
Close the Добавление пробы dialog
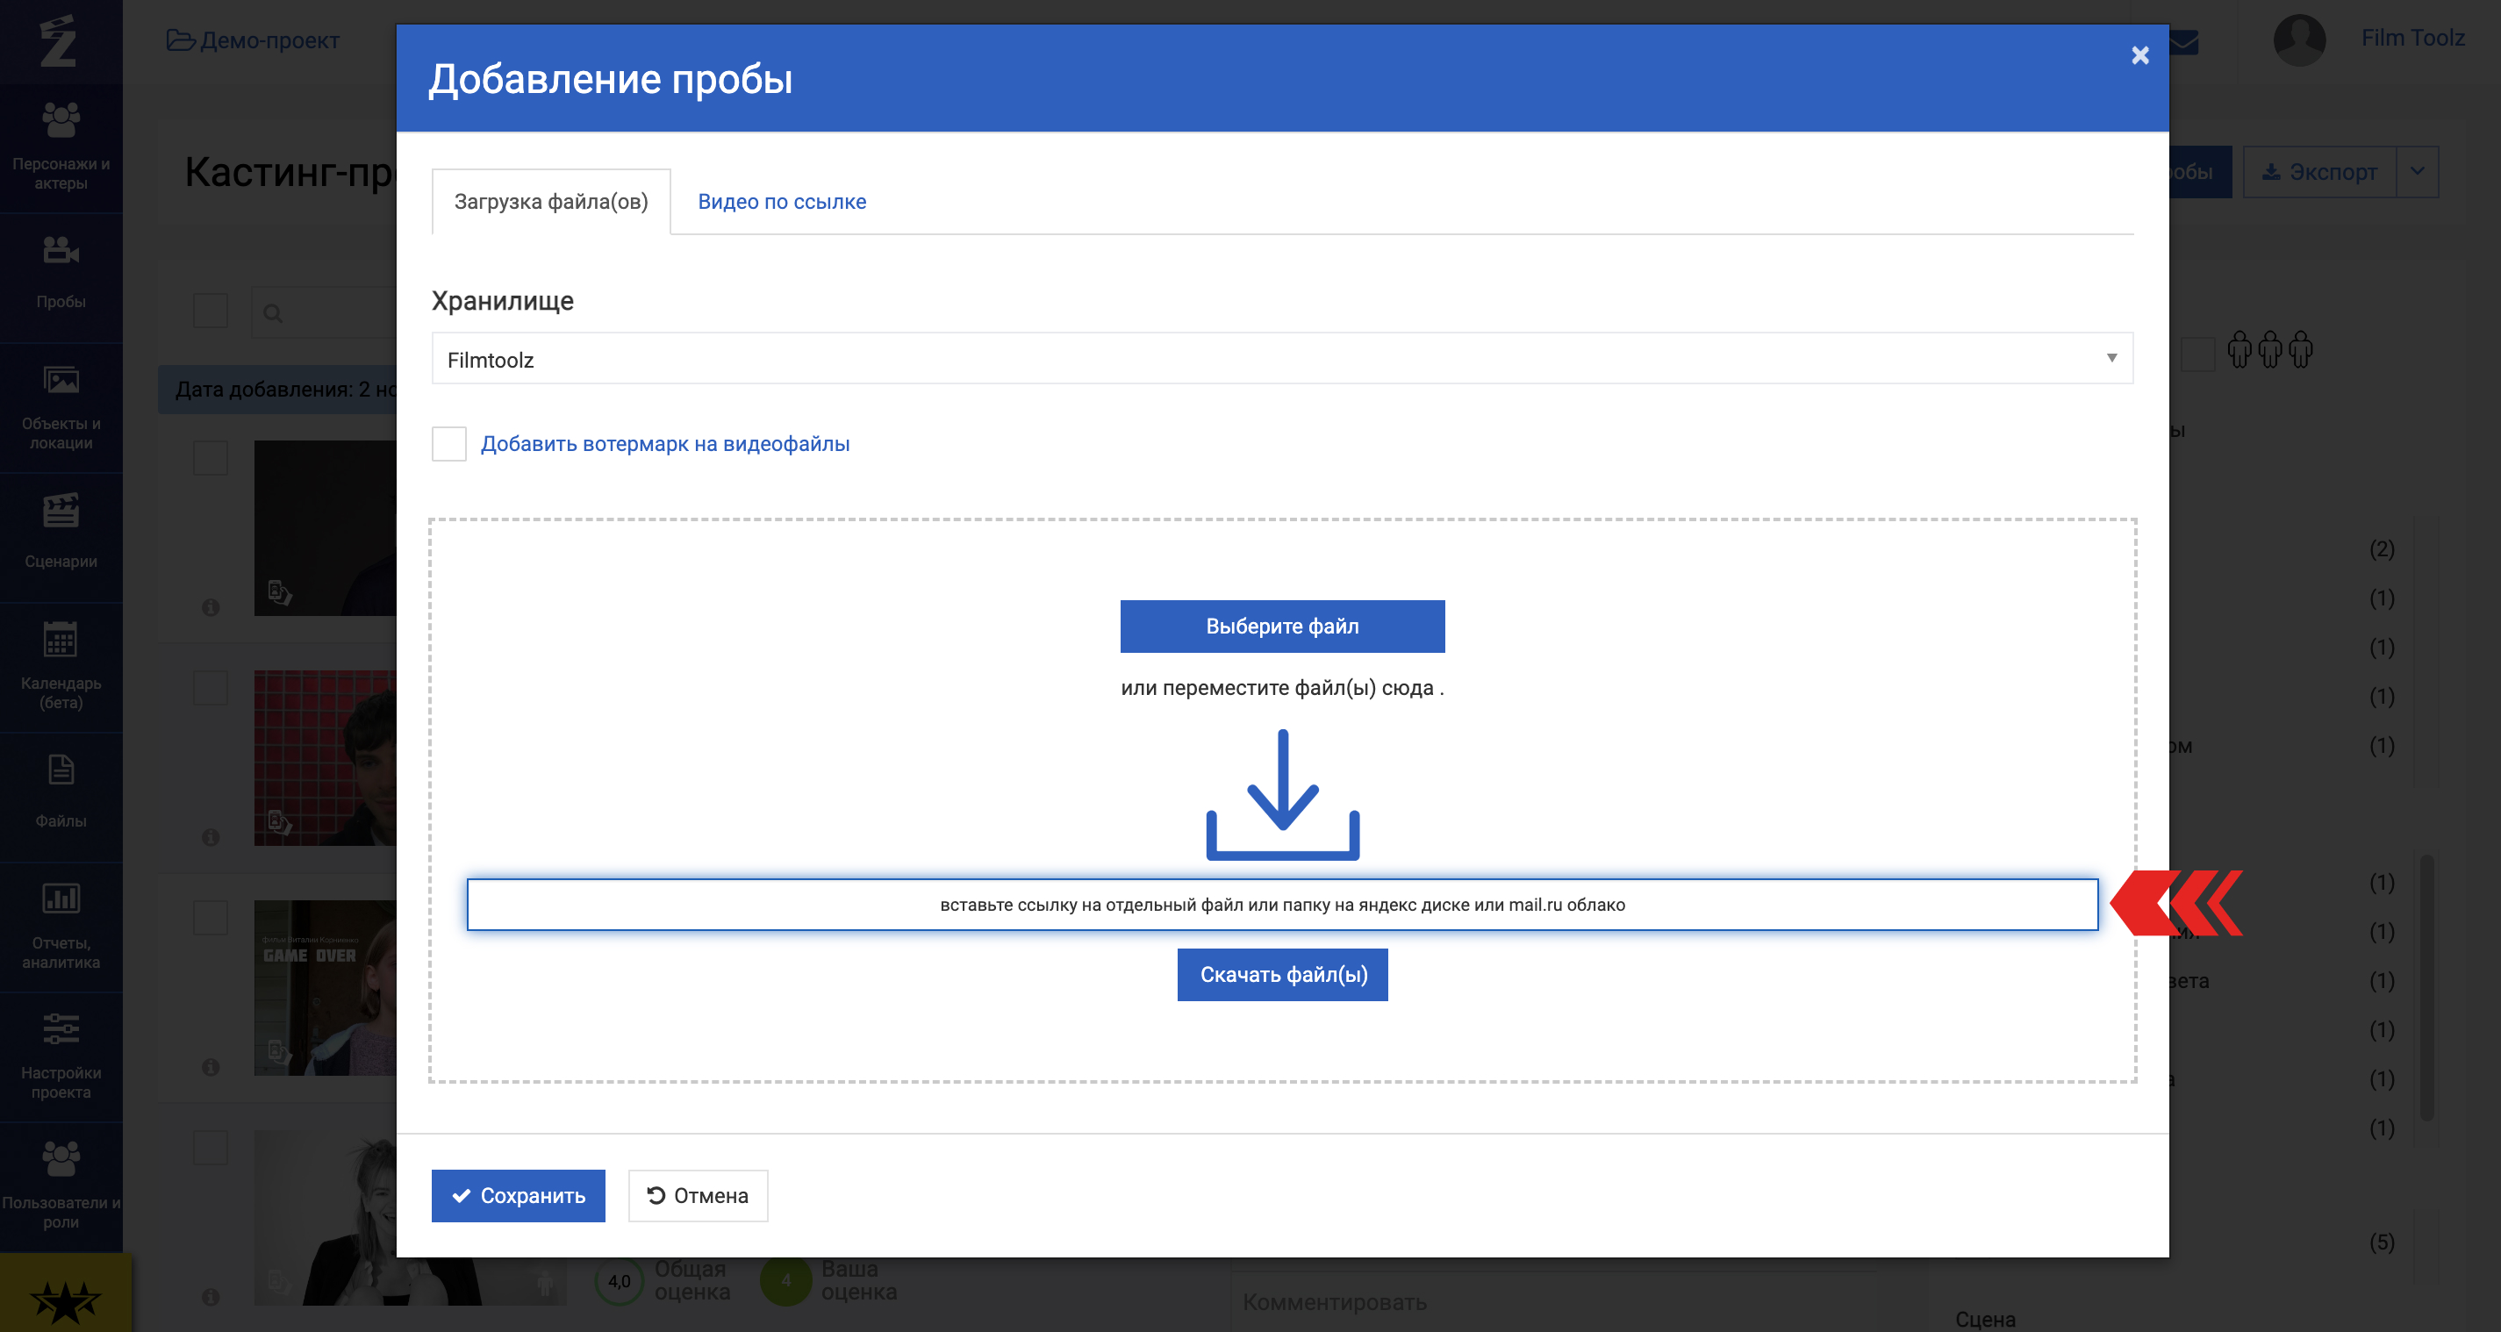point(2139,55)
